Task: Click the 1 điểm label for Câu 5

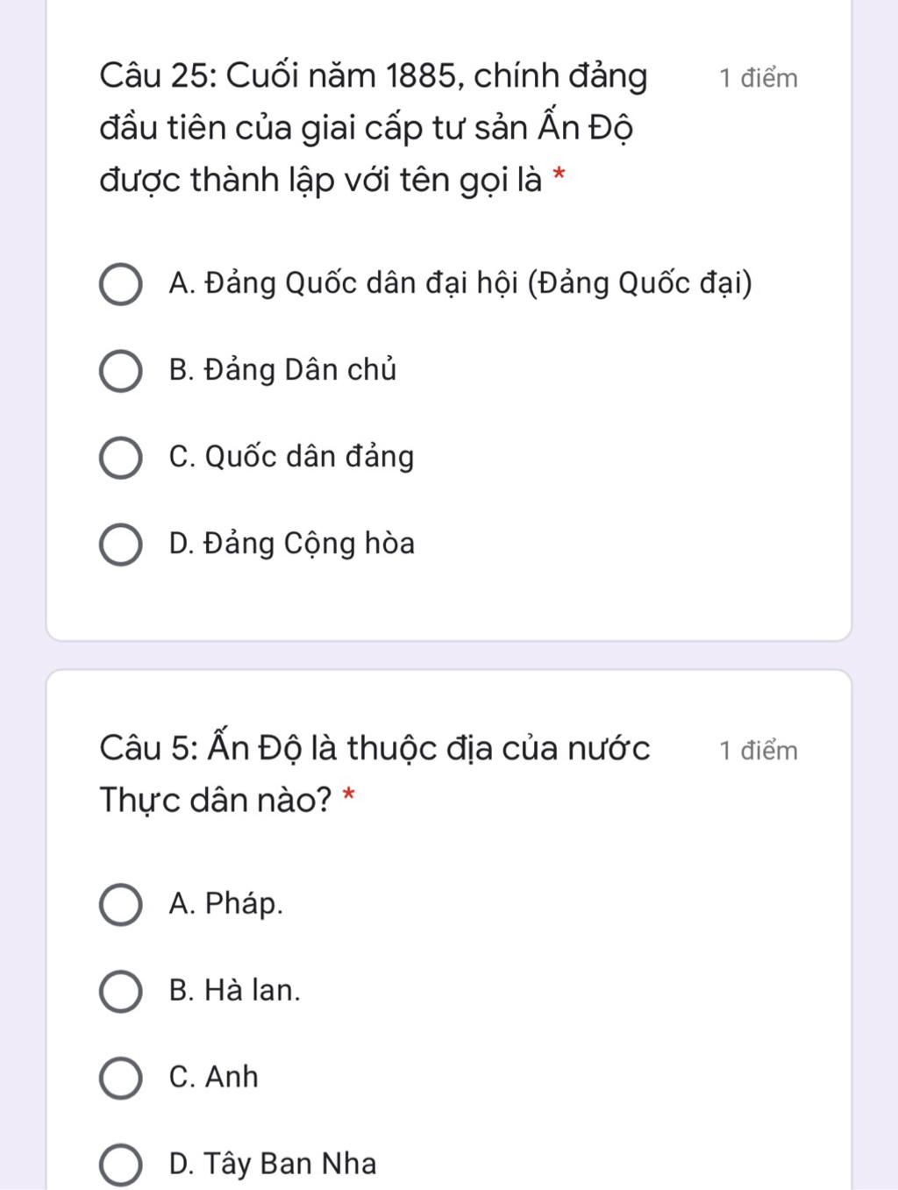Action: [759, 752]
